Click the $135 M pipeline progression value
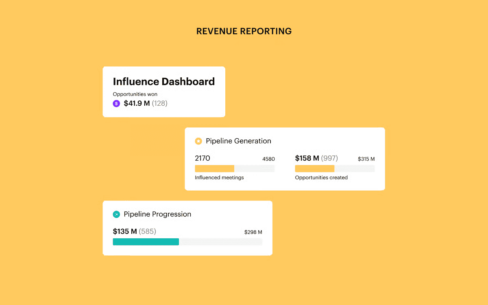The width and height of the screenshot is (488, 305). coord(125,232)
